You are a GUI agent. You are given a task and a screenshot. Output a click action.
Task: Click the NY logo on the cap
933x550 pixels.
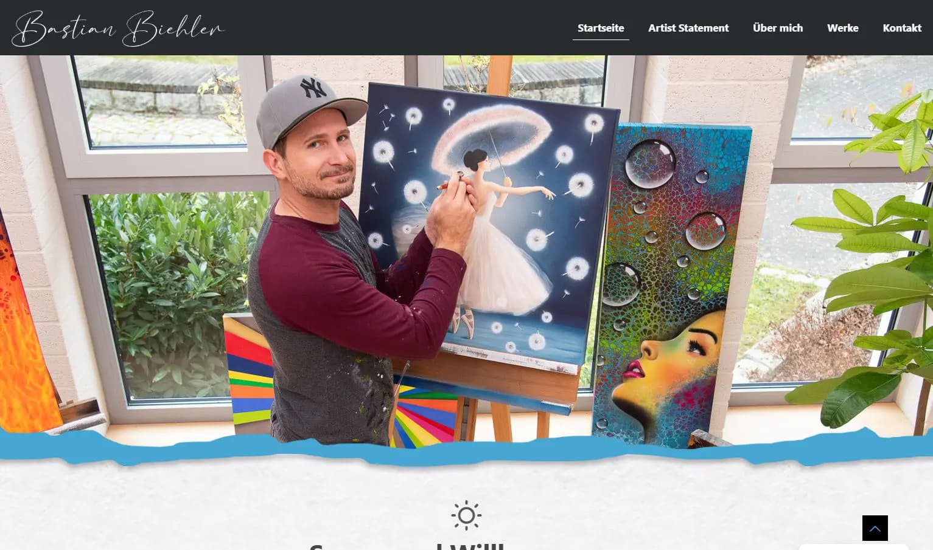pos(313,88)
